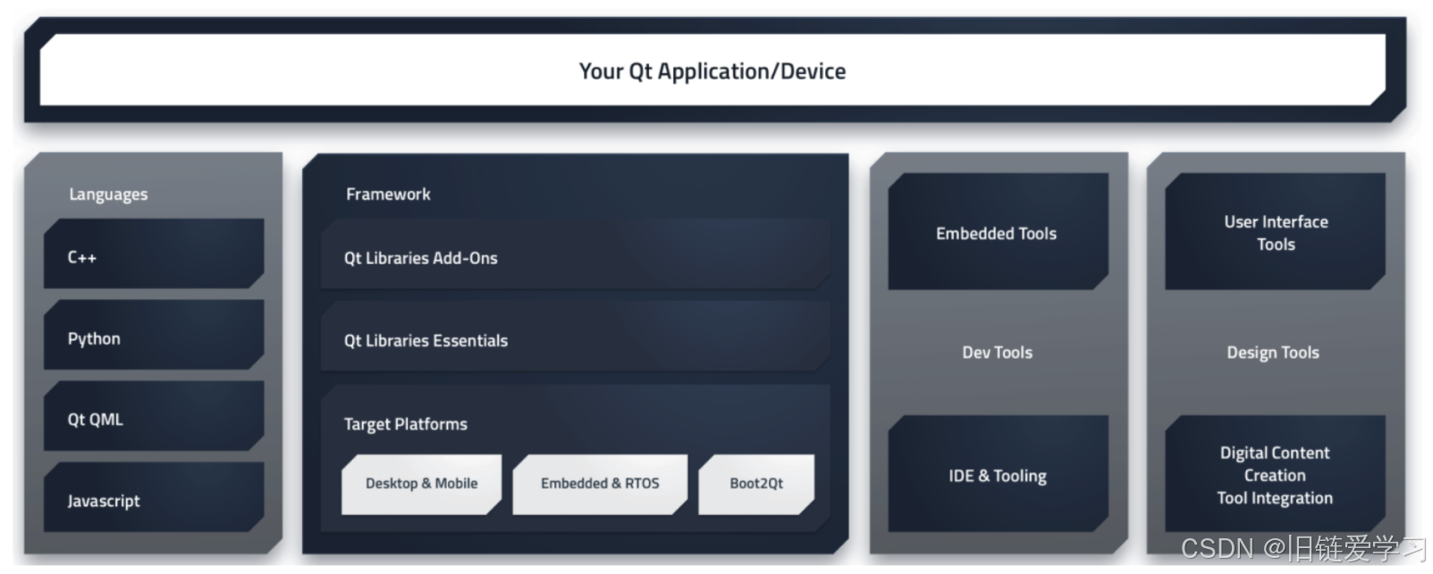Screen dimensions: 1433x574
Task: Click the Dev Tools label
Action: click(x=998, y=353)
